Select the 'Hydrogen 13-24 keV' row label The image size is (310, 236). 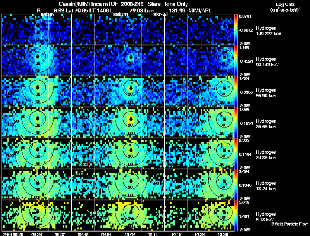[266, 186]
